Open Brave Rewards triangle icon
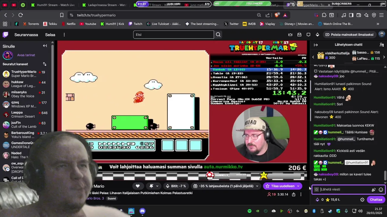The image size is (387, 217). 285,15
